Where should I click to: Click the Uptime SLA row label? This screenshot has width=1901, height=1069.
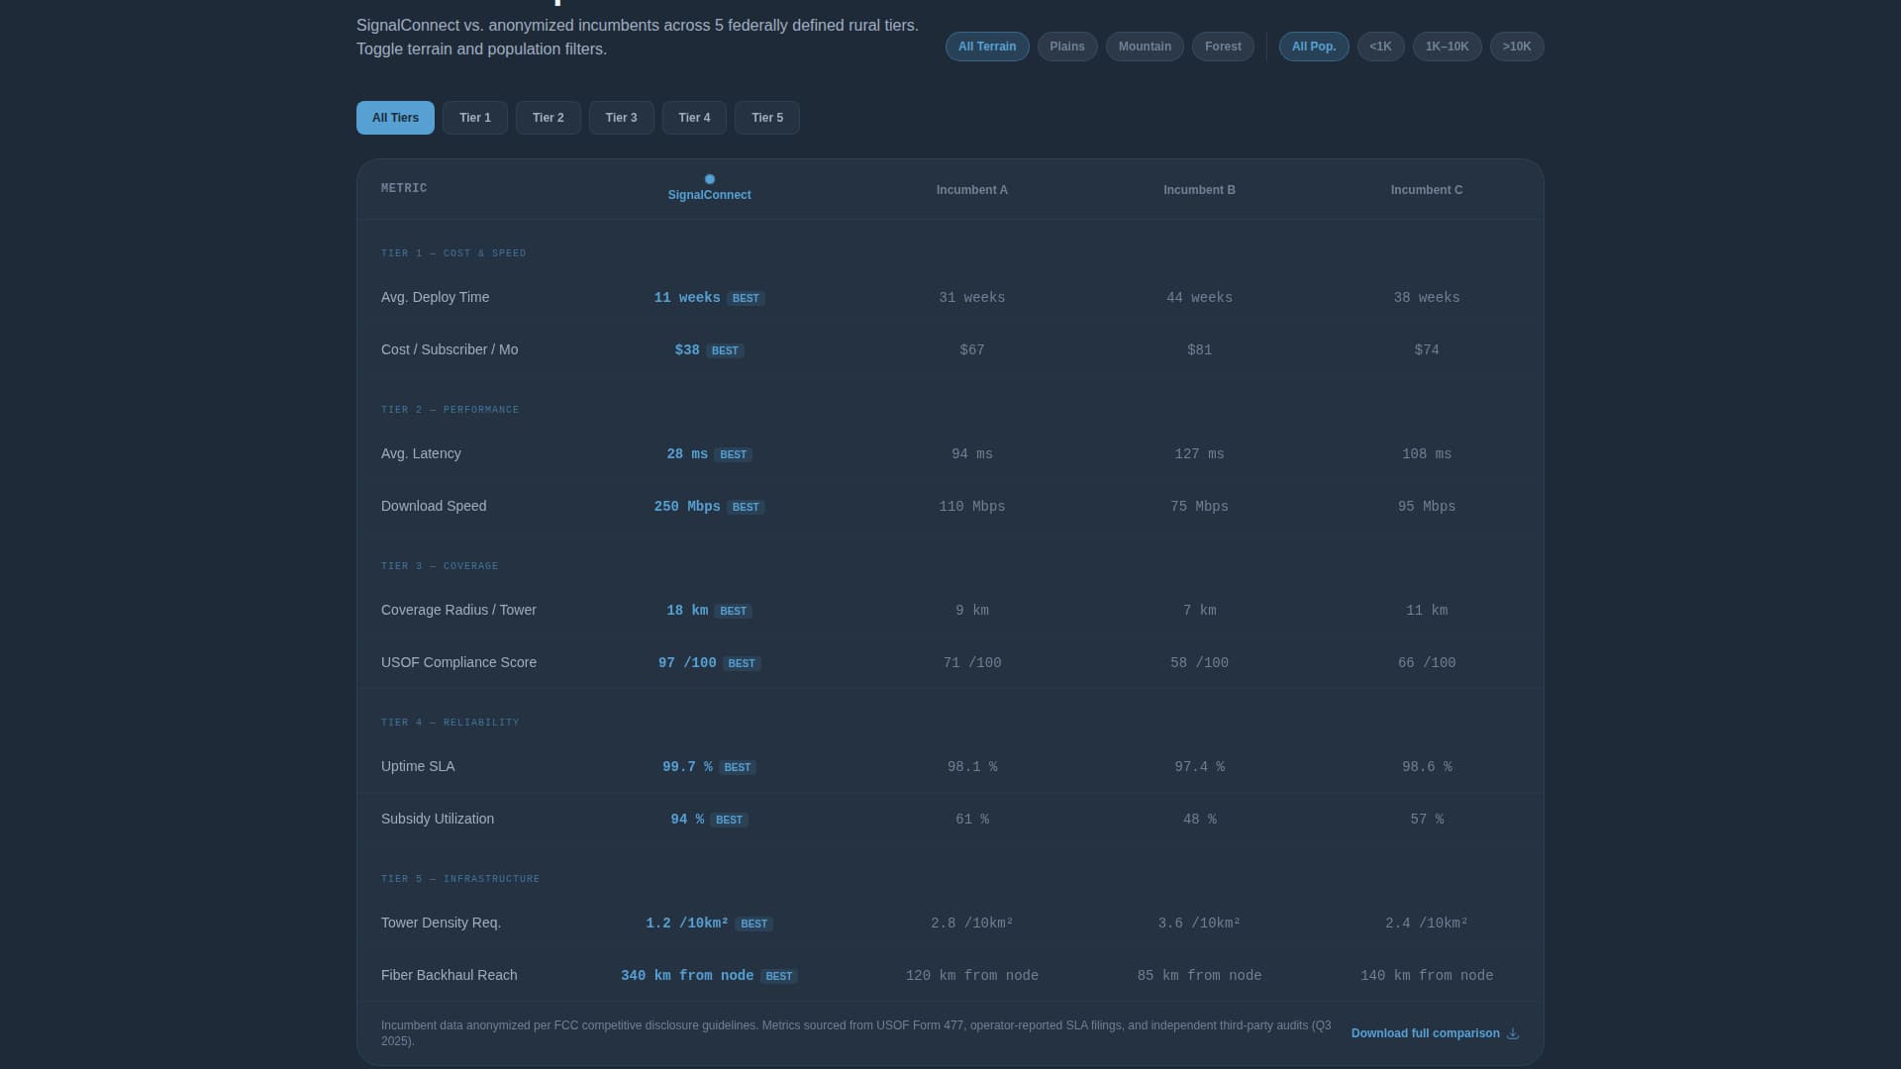[418, 766]
